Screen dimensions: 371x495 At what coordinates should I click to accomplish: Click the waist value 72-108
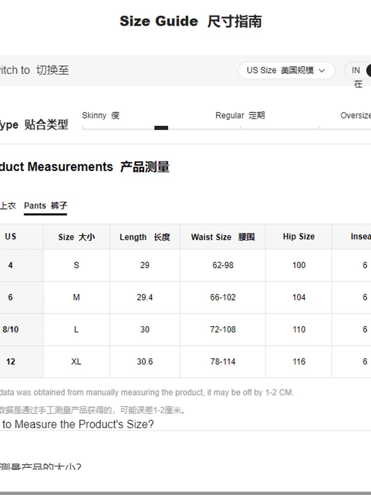click(x=223, y=330)
